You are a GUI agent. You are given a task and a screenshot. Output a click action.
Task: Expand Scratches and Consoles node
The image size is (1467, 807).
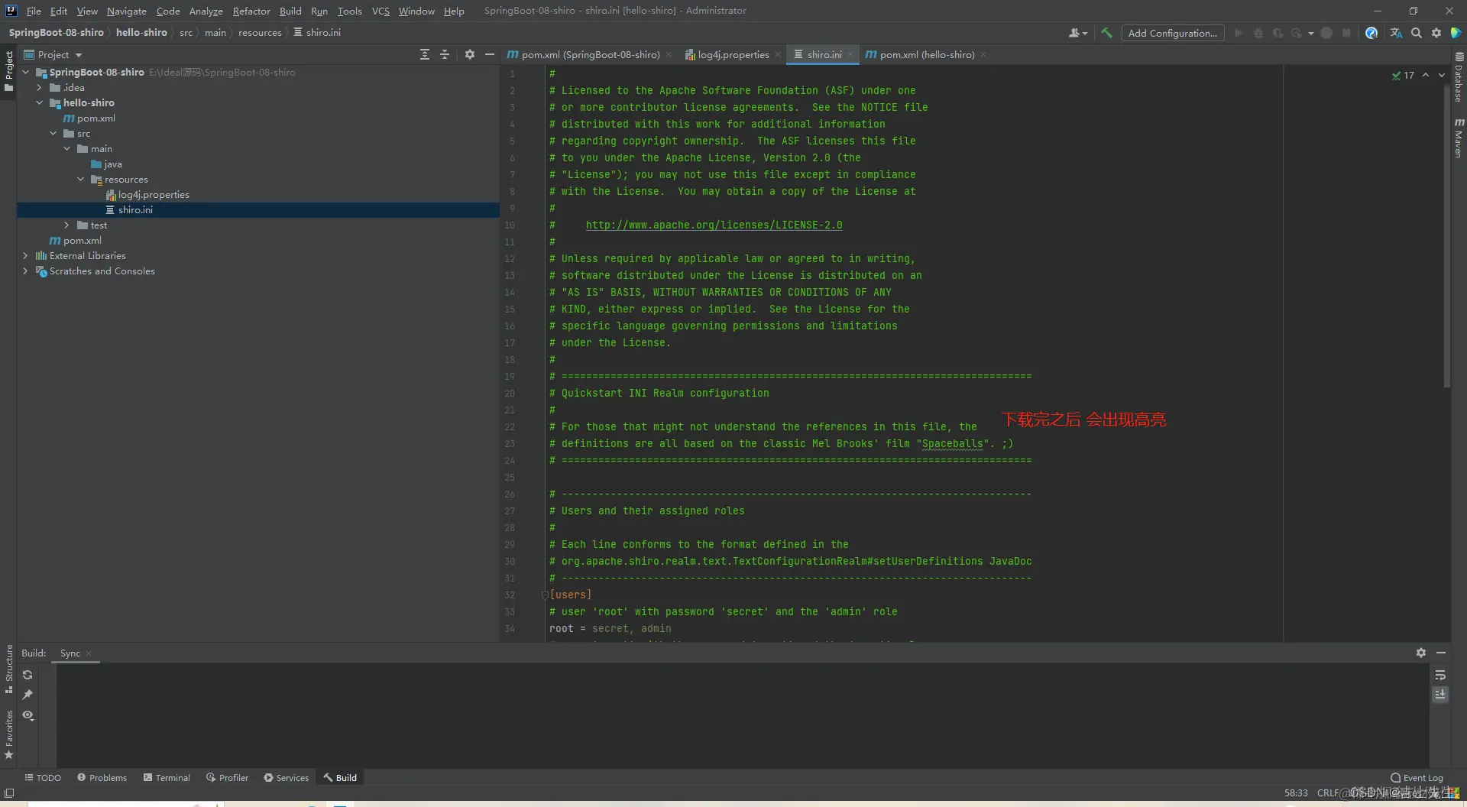(x=26, y=271)
